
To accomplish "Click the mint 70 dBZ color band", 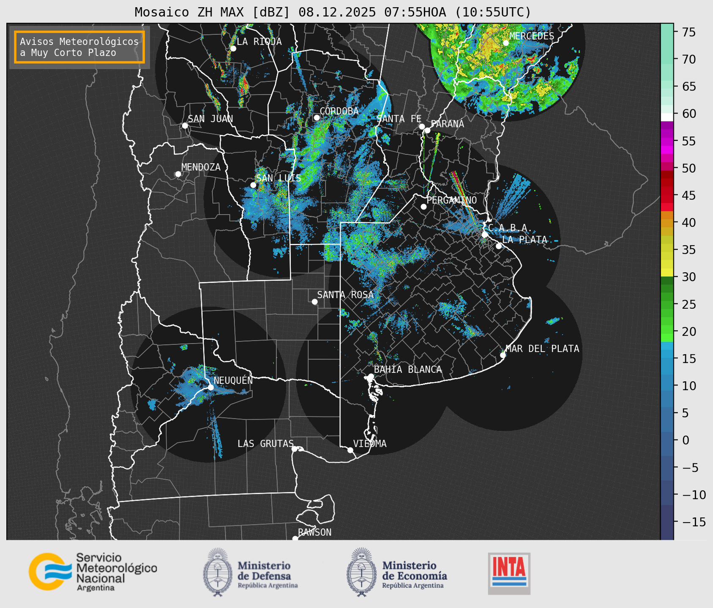I will 667,59.
